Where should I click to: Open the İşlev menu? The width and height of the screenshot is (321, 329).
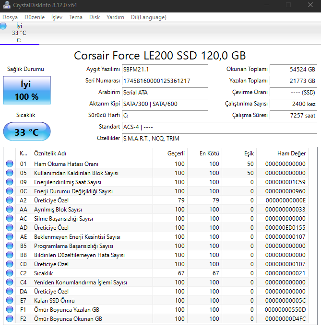coord(57,17)
